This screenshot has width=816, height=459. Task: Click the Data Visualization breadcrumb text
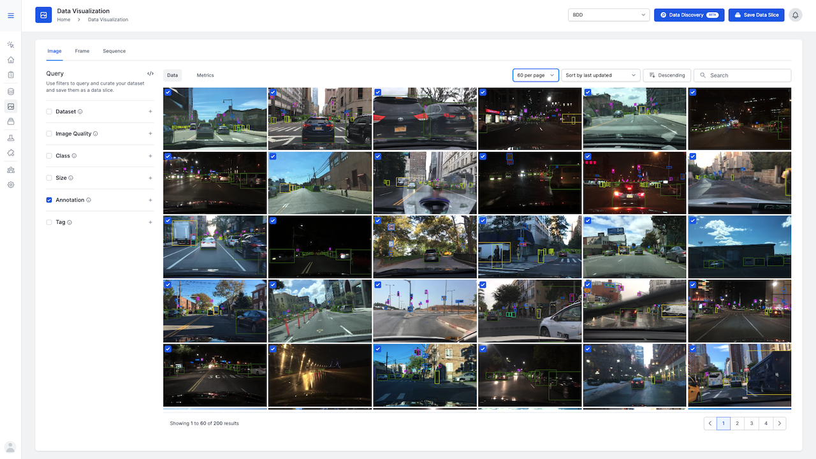108,20
